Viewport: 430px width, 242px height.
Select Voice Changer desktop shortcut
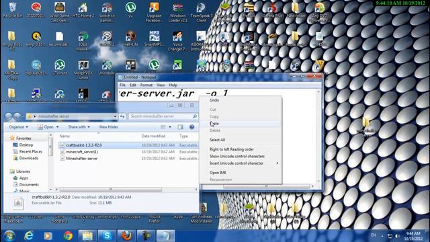pos(177,41)
